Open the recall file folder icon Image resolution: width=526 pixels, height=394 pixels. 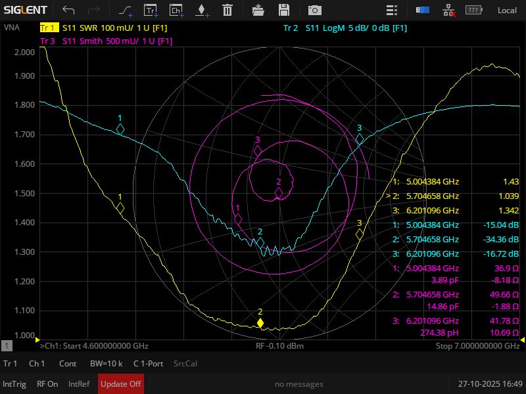(258, 10)
